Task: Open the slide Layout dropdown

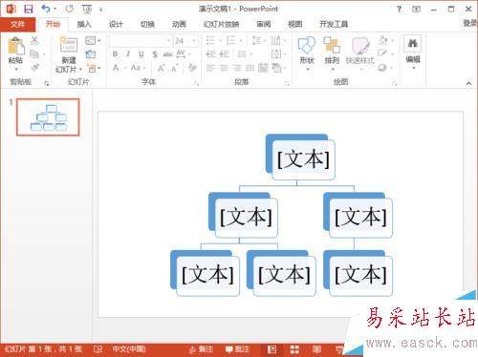Action: 93,40
